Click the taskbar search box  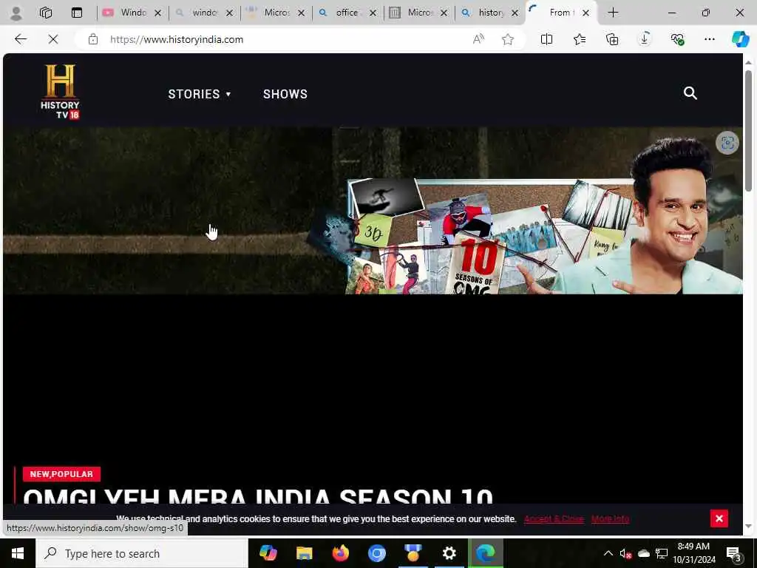tap(141, 553)
